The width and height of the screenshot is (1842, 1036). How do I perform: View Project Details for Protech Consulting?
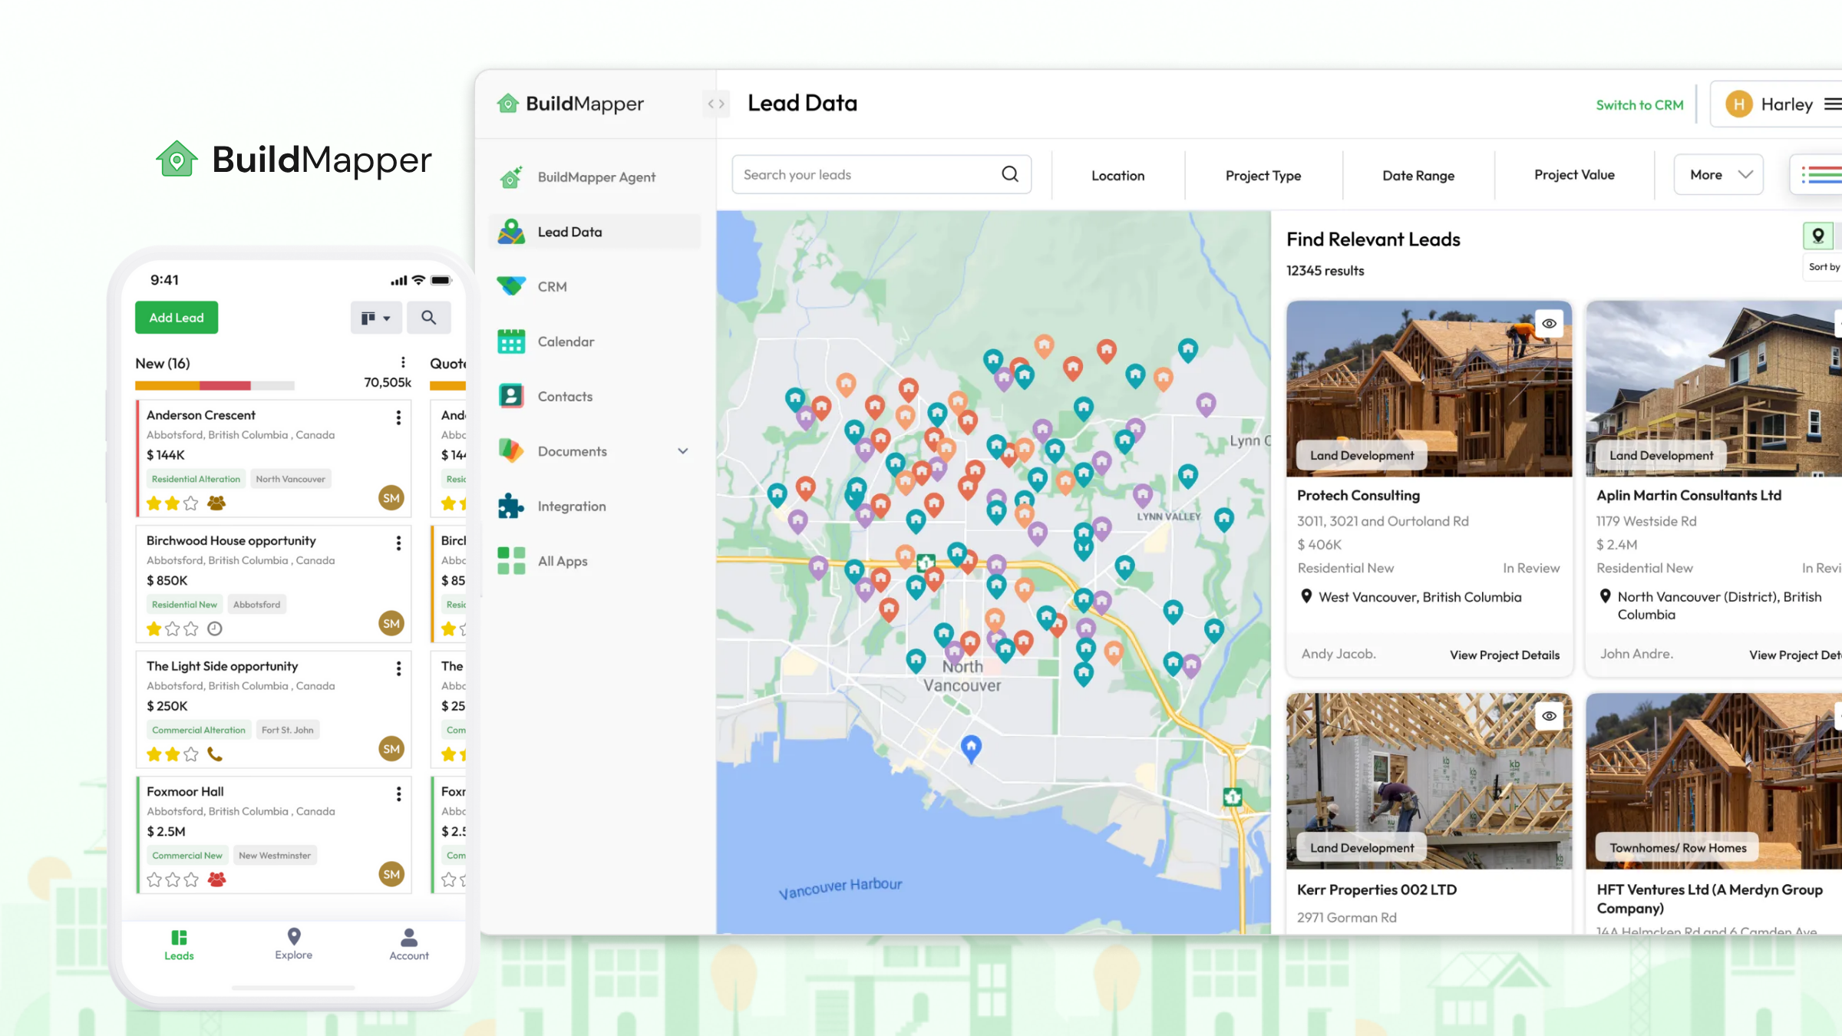(1504, 655)
